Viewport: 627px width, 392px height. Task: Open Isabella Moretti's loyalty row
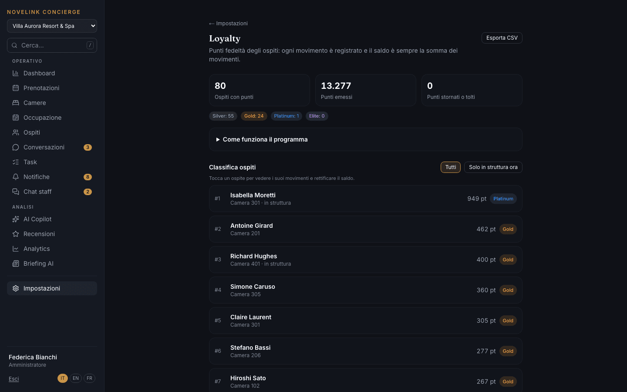point(366,199)
